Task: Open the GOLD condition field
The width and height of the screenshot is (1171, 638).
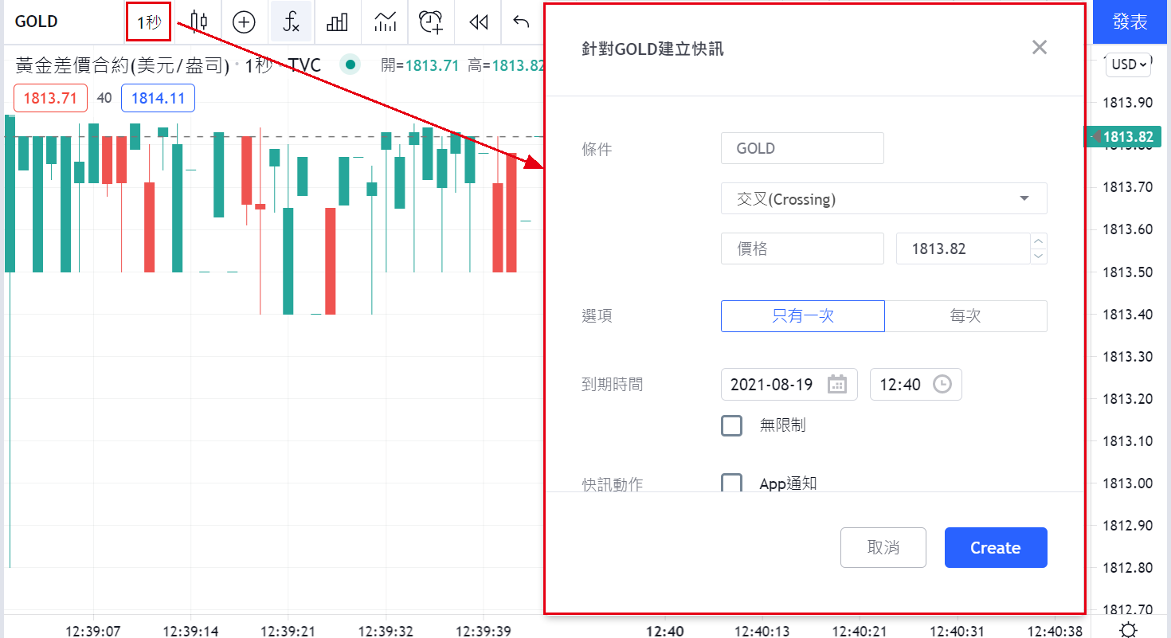Action: click(x=802, y=148)
